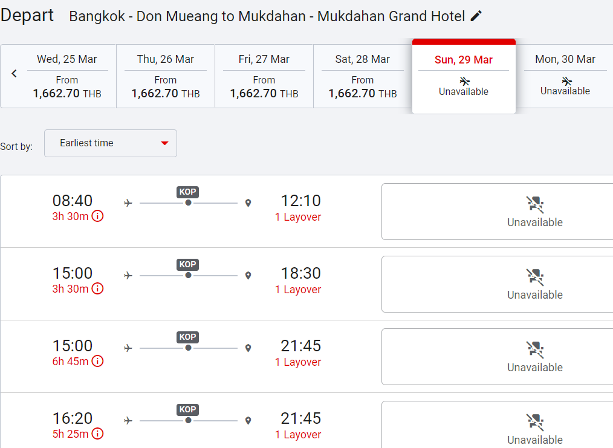The image size is (613, 448).
Task: Click the Sun, 29 Mar selected date tab
Action: tap(464, 76)
